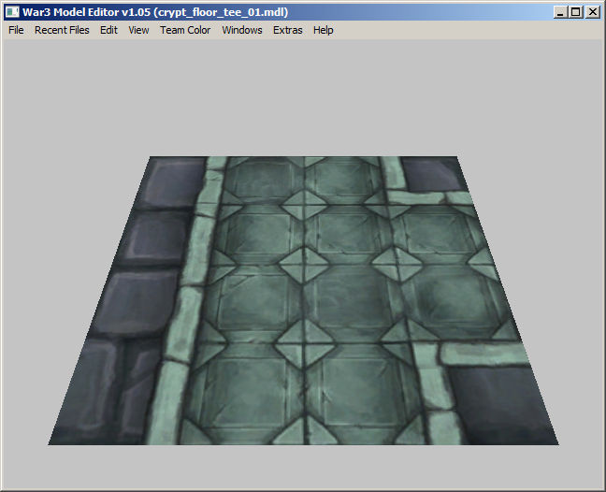Screen dimensions: 606x492
Task: Open the File menu
Action: [16, 30]
